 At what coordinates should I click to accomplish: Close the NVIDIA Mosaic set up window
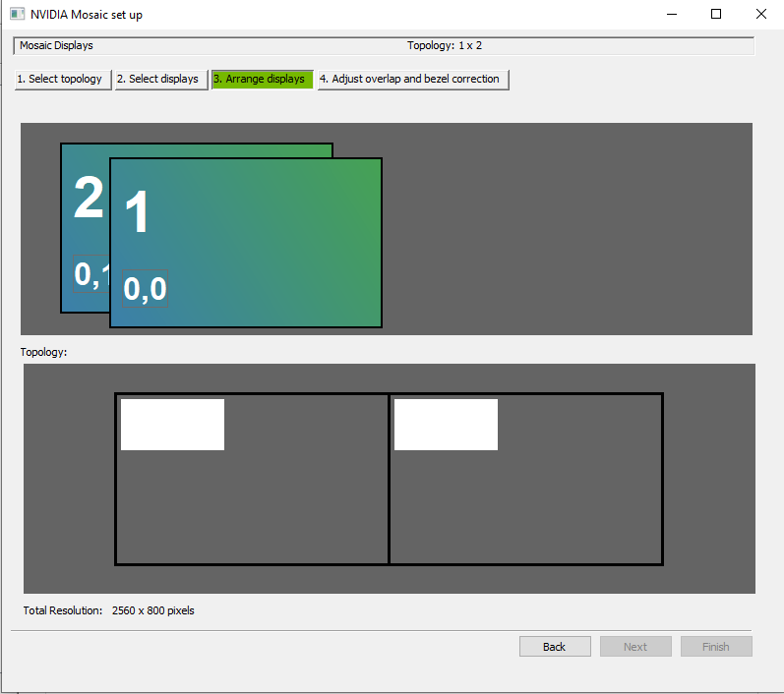pos(761,14)
